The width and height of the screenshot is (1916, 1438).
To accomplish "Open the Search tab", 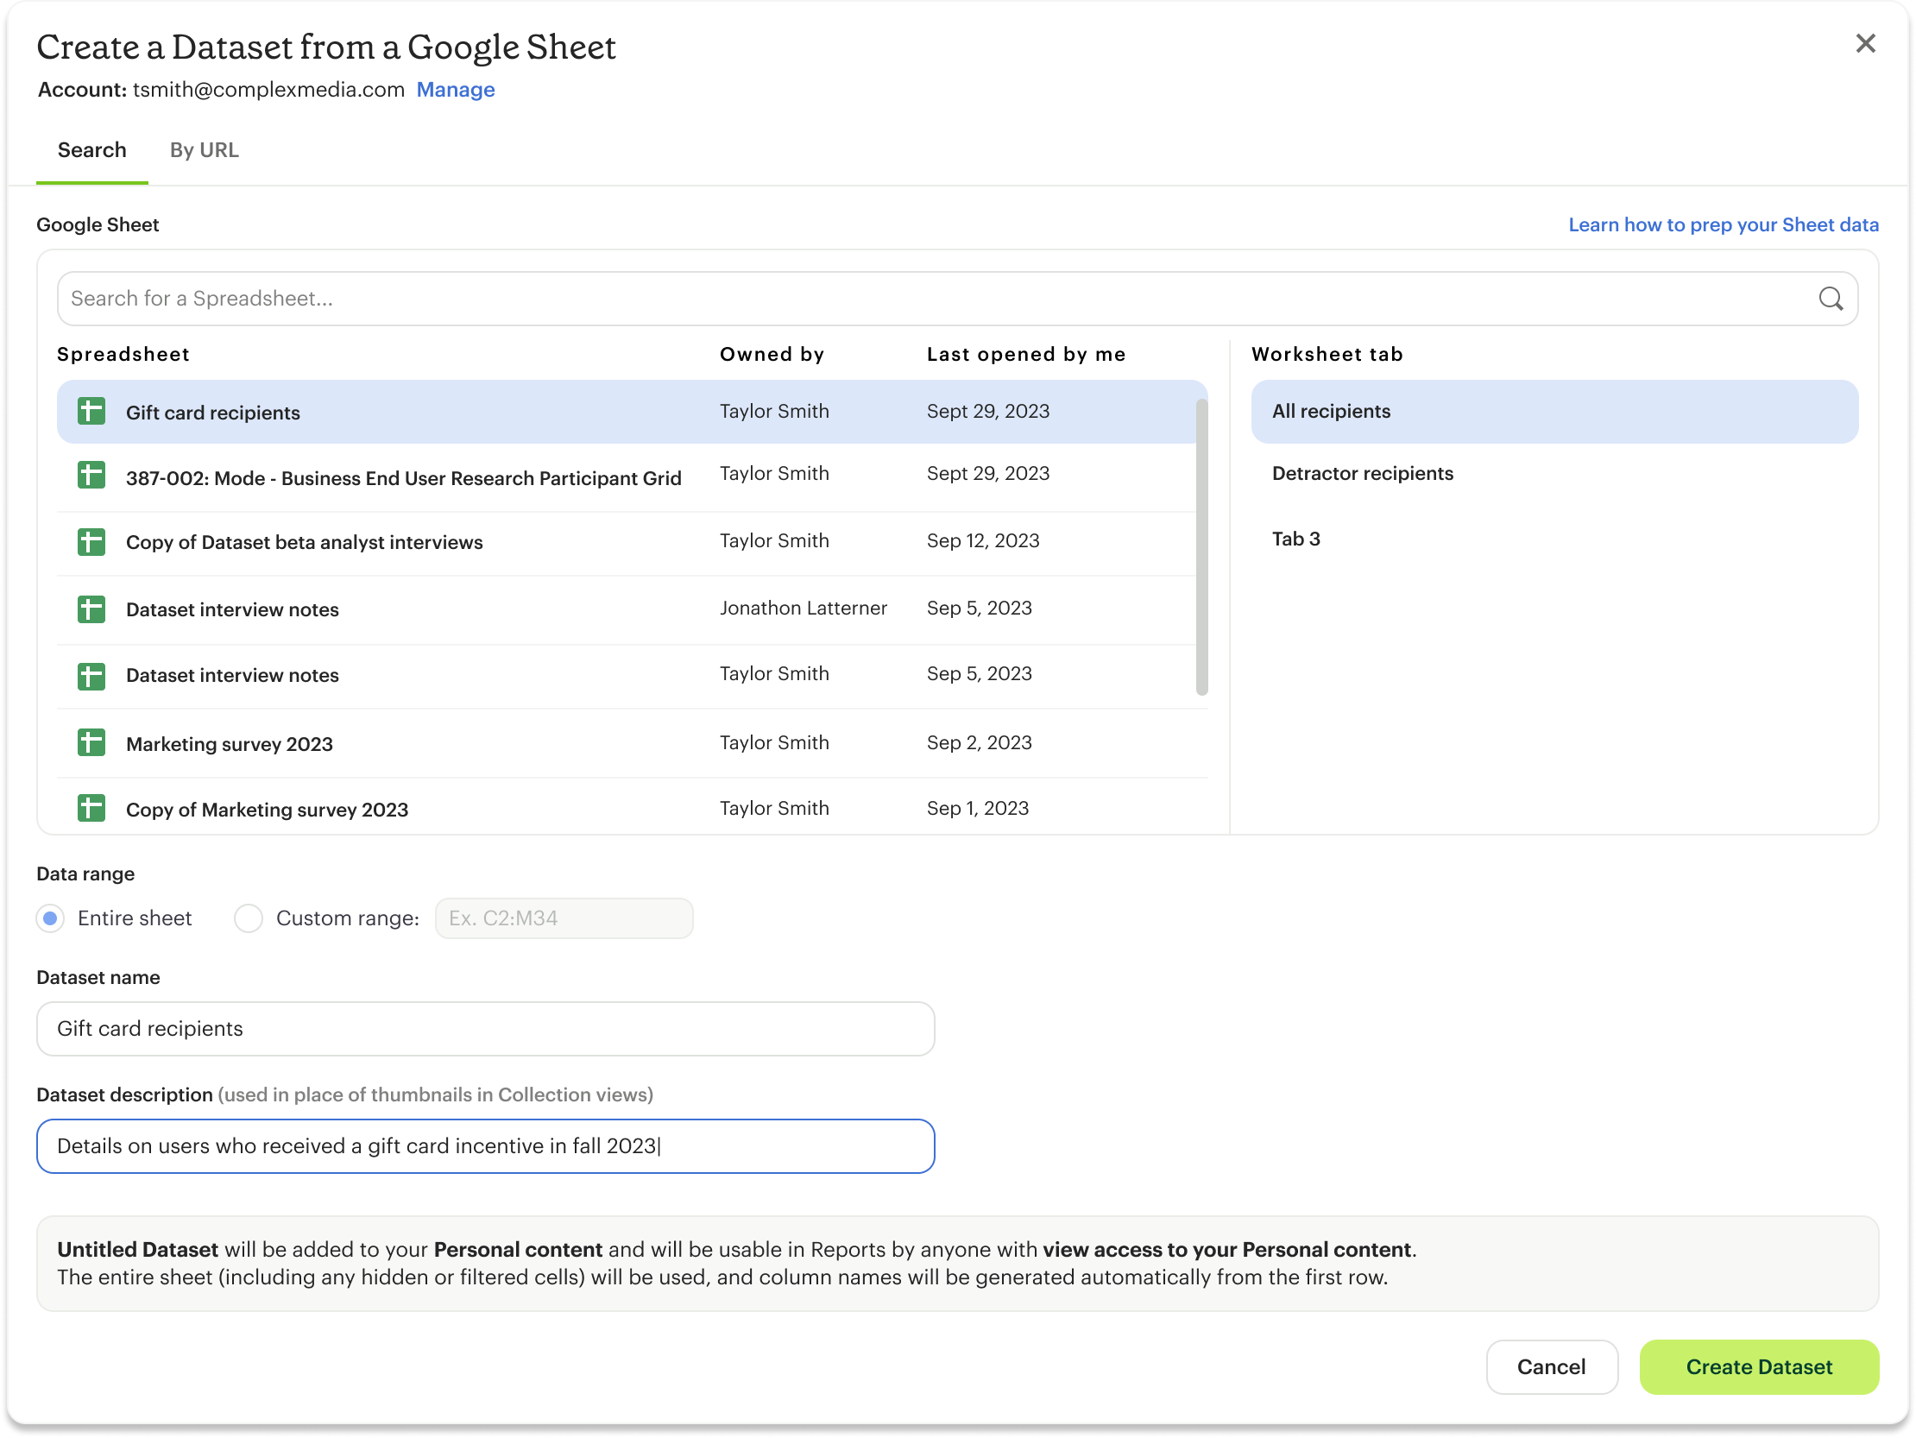I will (91, 151).
